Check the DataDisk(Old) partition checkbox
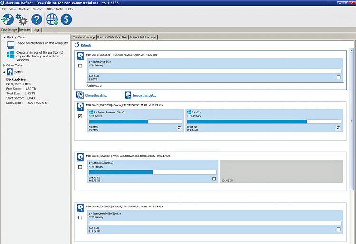The height and width of the screenshot is (244, 356). coord(214,179)
